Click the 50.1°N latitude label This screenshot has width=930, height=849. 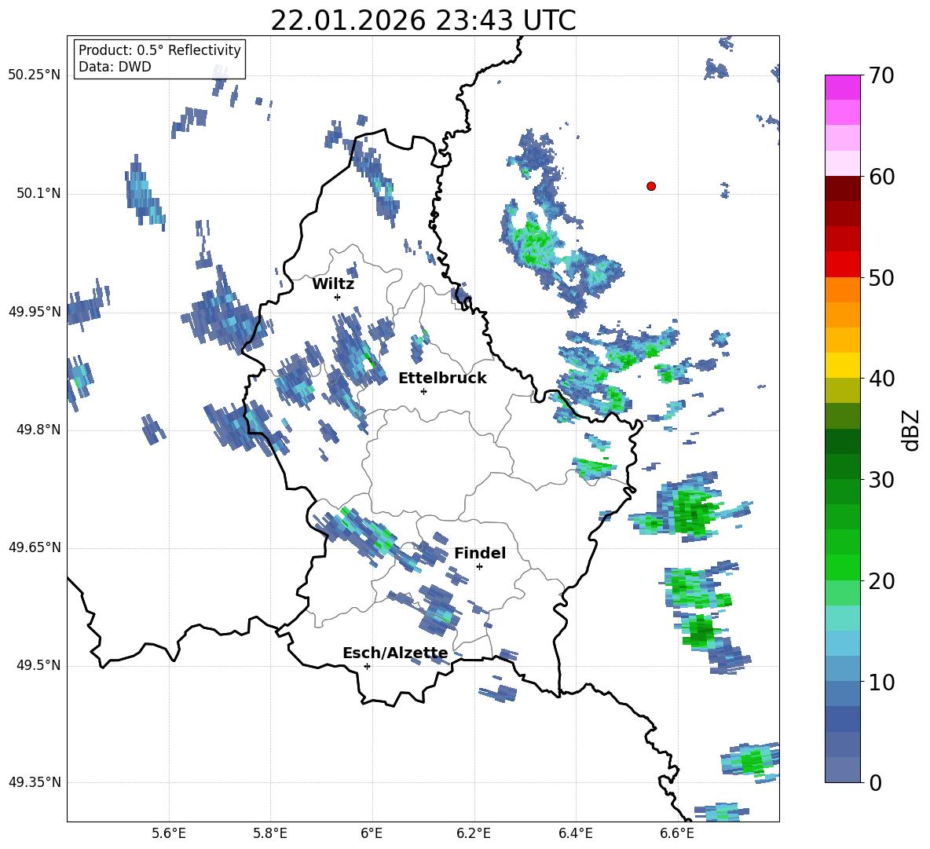coord(38,194)
